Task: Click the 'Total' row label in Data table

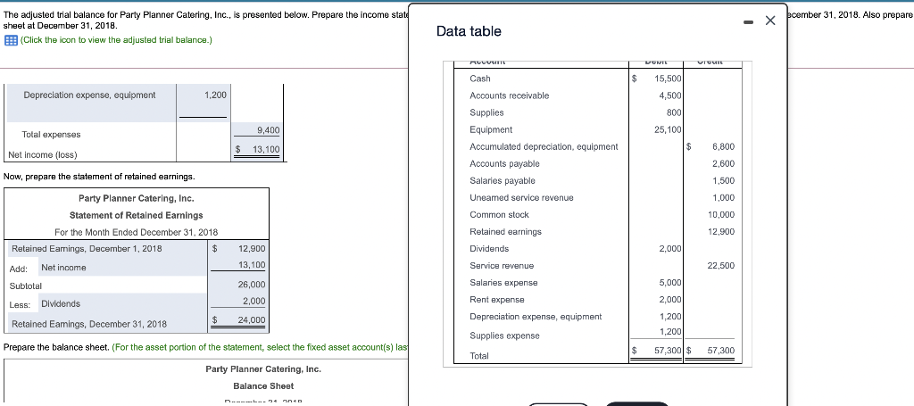Action: 479,356
